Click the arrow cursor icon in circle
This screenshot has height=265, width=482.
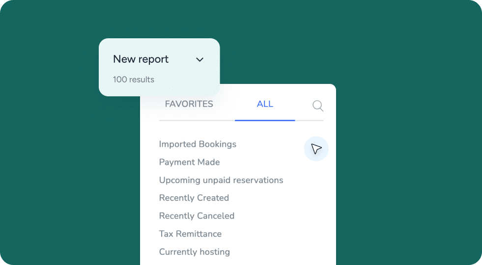(x=316, y=149)
